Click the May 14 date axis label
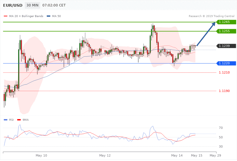237x161 pixels. [177, 155]
